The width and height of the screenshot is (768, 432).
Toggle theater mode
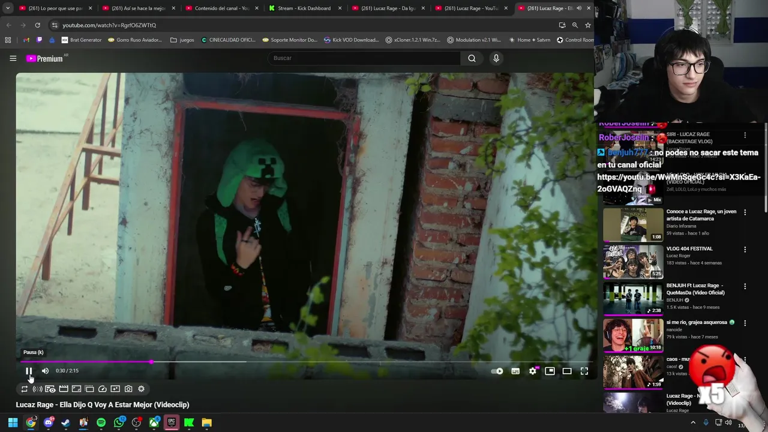[x=567, y=371]
